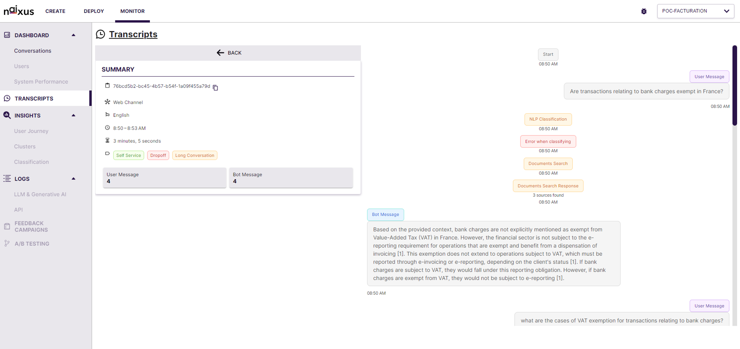Viewport: 740px width, 349px height.
Task: Copy the conversation ID with clipboard icon
Action: click(x=215, y=88)
